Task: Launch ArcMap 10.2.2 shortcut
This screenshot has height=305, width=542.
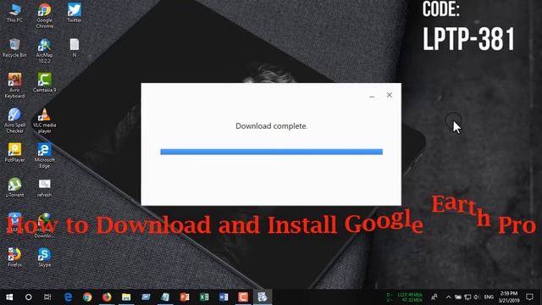Action: coord(45,51)
